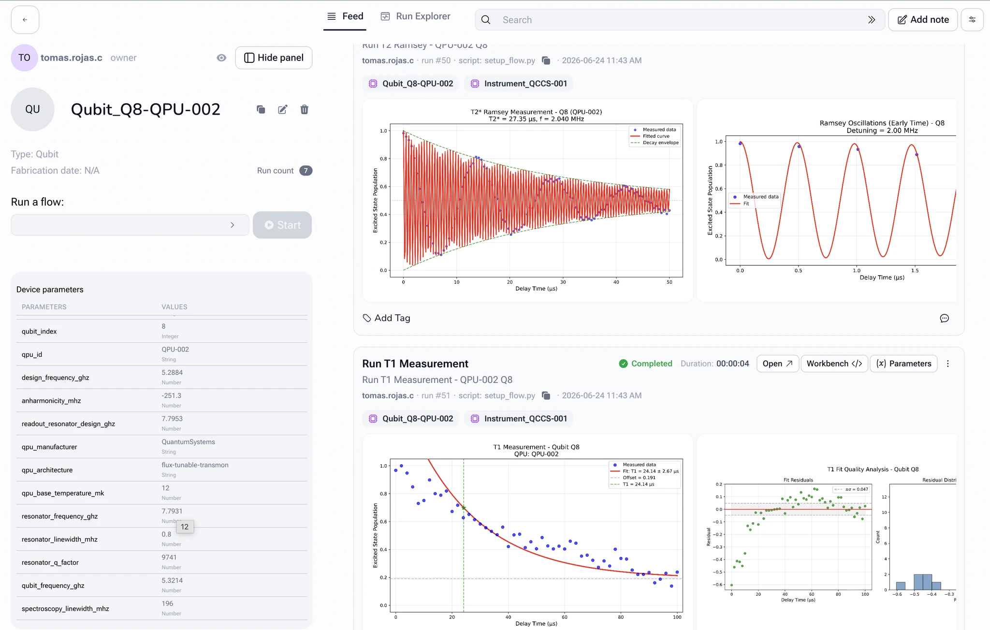
Task: Open the Ramsey Oscillations Early Time plot
Action: pos(827,201)
